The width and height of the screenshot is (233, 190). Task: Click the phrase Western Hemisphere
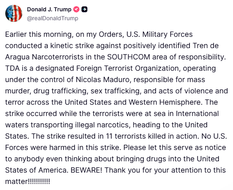[x=164, y=102]
